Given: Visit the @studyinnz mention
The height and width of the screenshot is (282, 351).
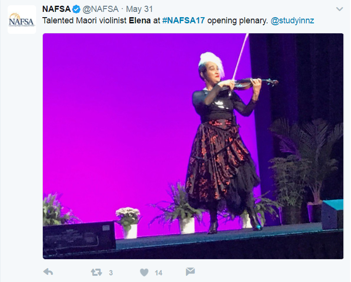Looking at the screenshot, I should coord(292,20).
